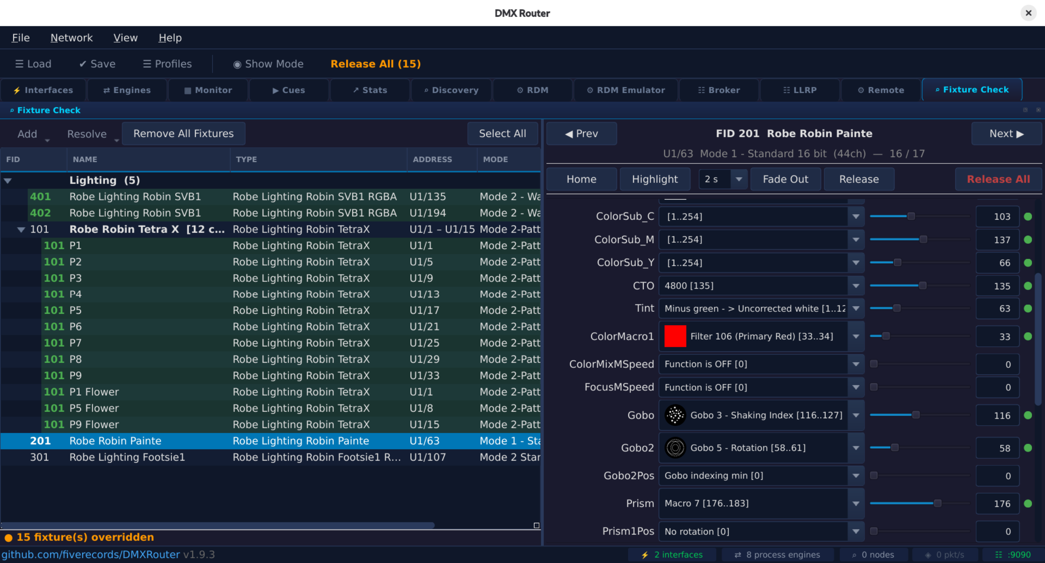Open the Network menu
Image resolution: width=1045 pixels, height=563 pixels.
click(x=71, y=38)
